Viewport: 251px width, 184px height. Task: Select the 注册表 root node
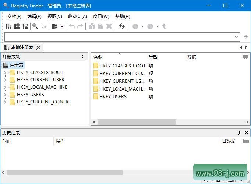tap(16, 65)
